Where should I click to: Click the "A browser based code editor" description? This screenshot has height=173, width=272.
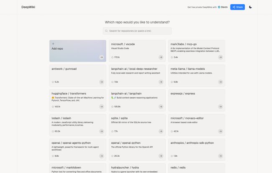click(184, 122)
